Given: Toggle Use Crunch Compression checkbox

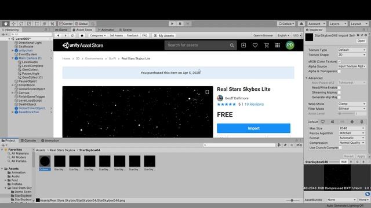Looking at the screenshot, I should [340, 148].
